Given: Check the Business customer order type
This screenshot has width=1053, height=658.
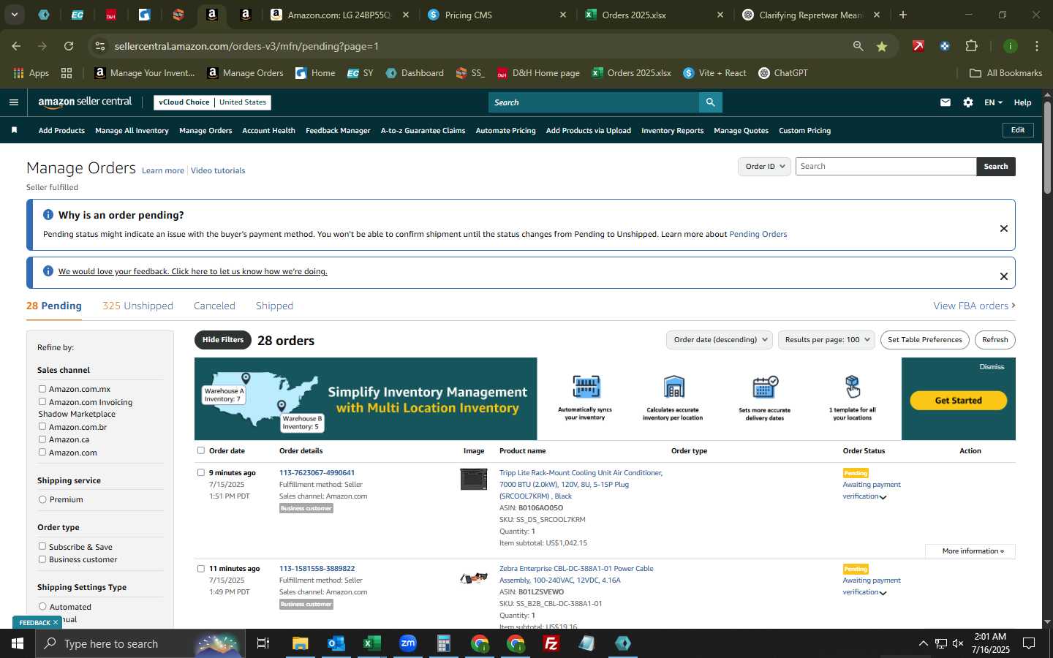Looking at the screenshot, I should (42, 559).
